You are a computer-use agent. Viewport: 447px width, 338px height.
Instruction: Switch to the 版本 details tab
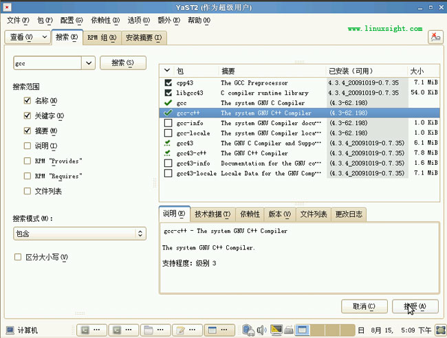click(x=280, y=214)
